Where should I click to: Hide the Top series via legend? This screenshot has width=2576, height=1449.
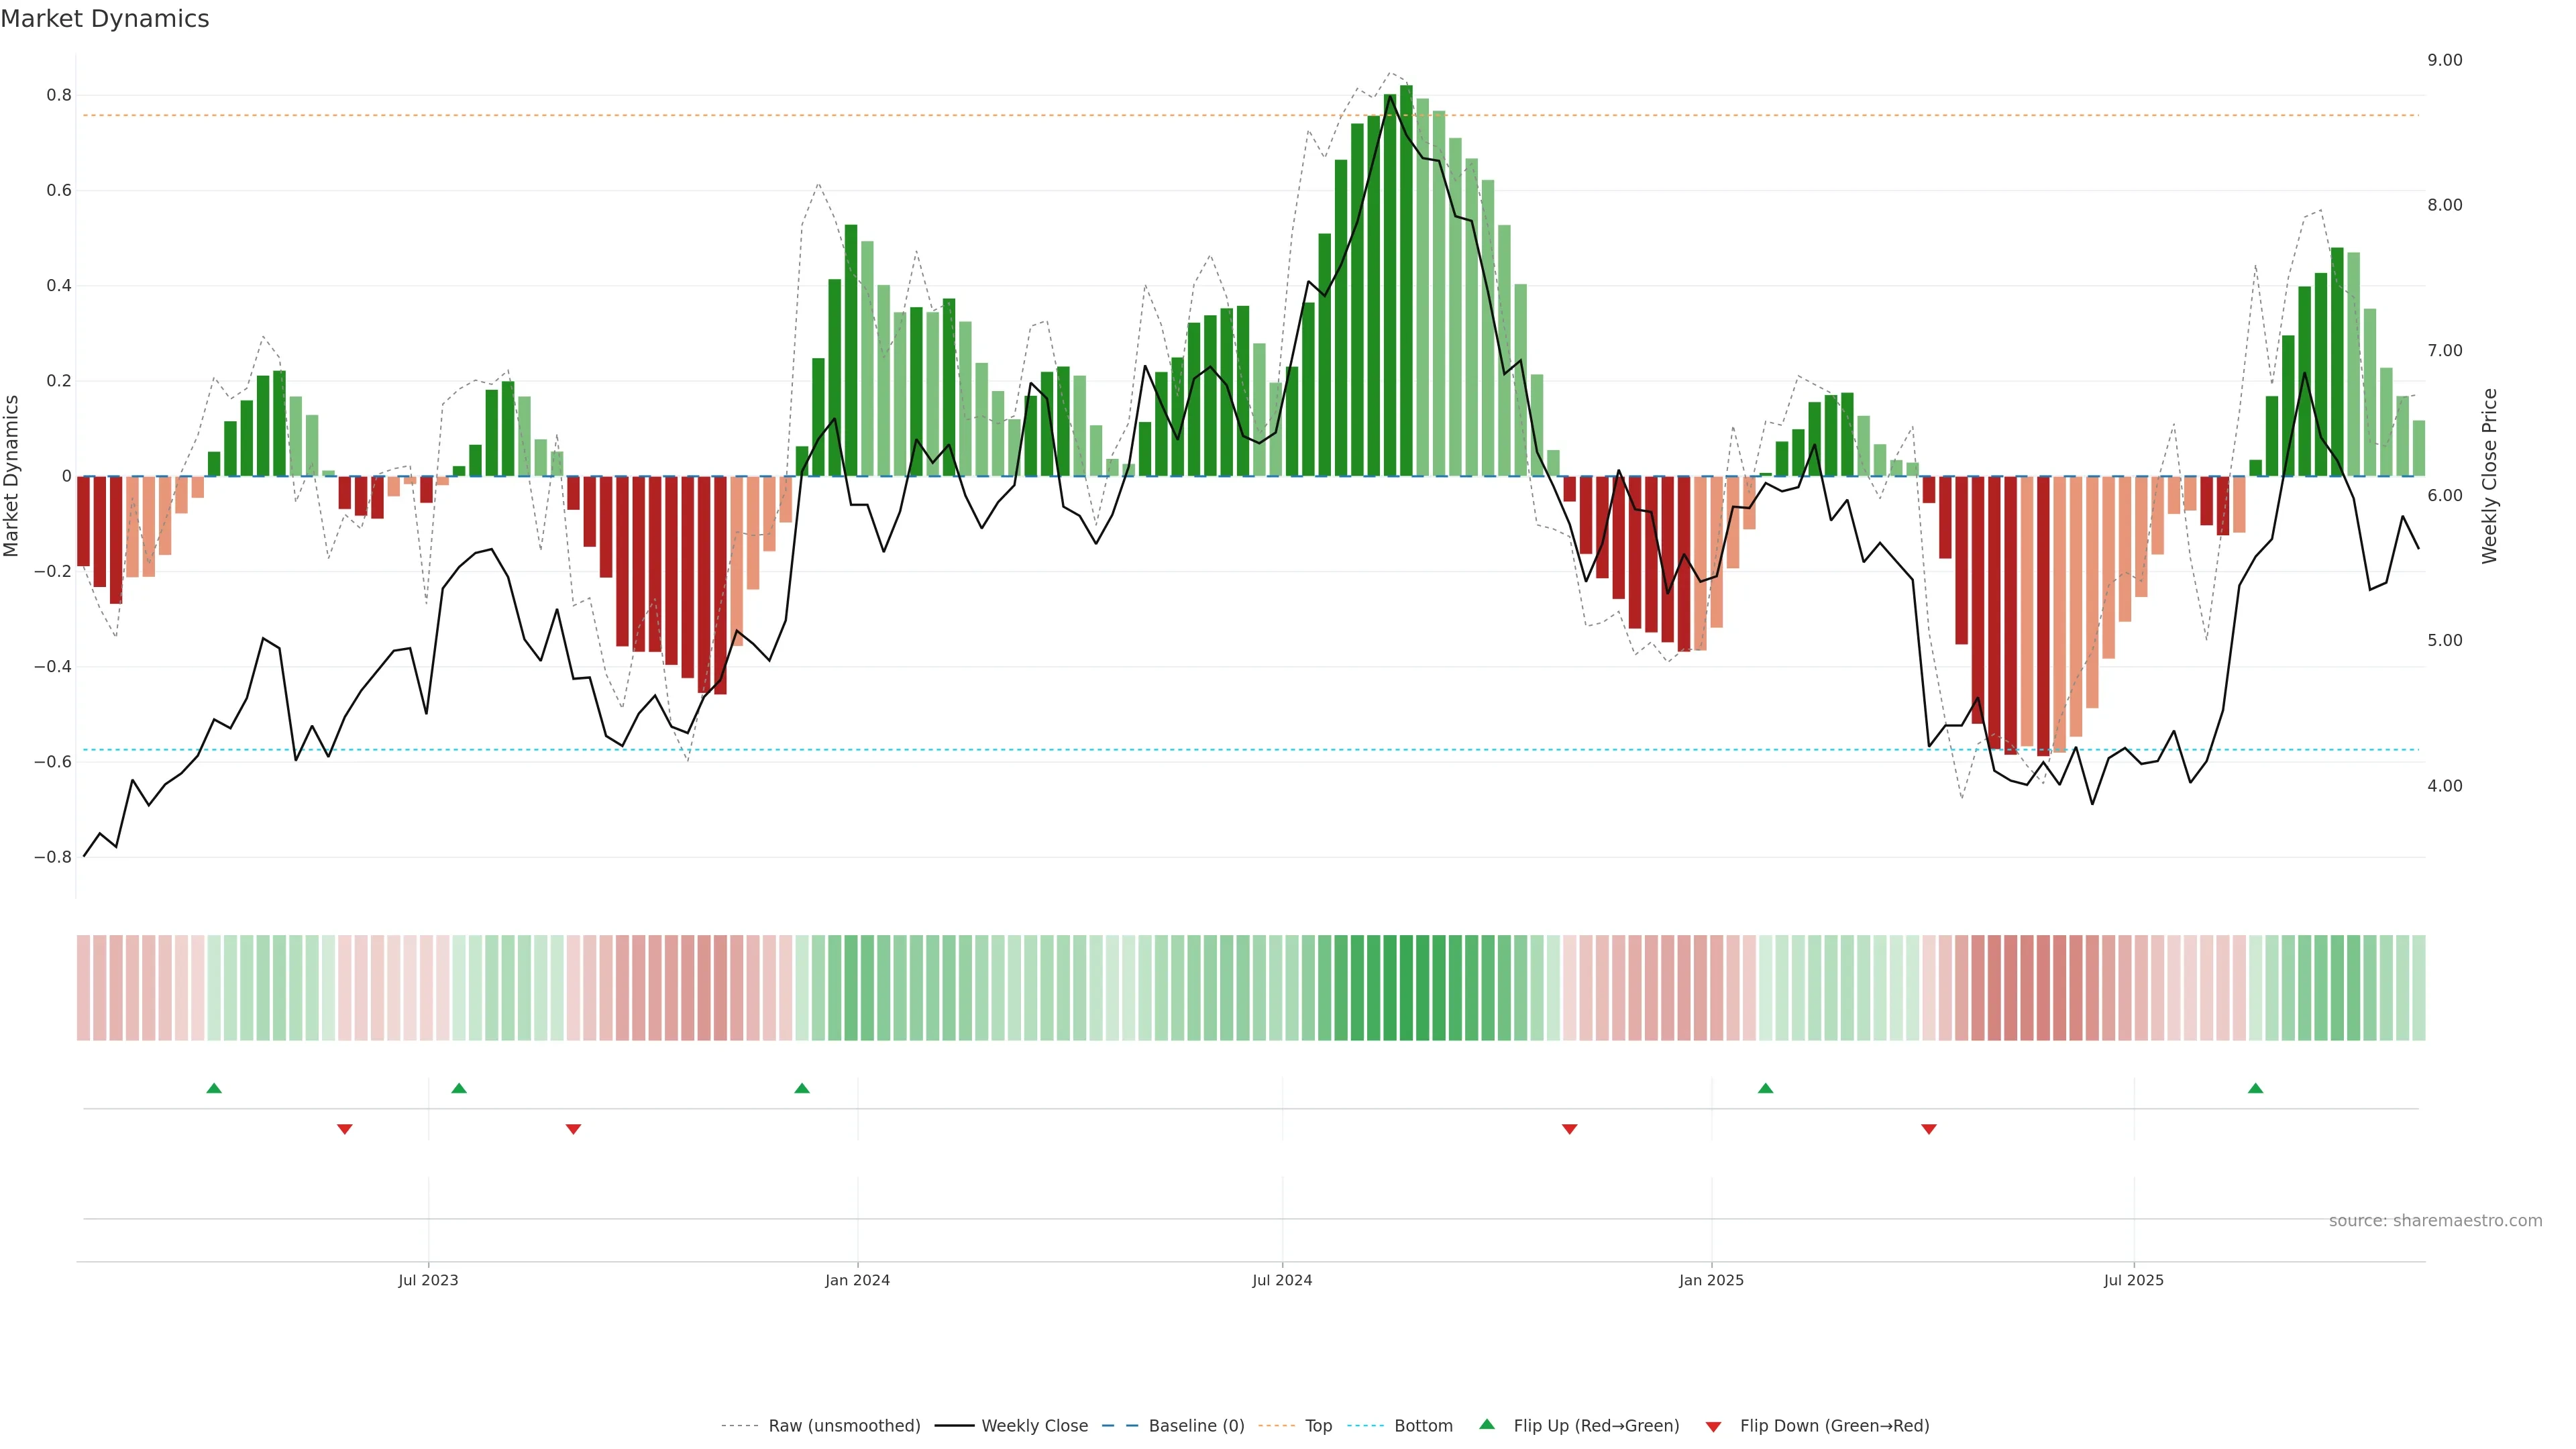[x=1318, y=1425]
